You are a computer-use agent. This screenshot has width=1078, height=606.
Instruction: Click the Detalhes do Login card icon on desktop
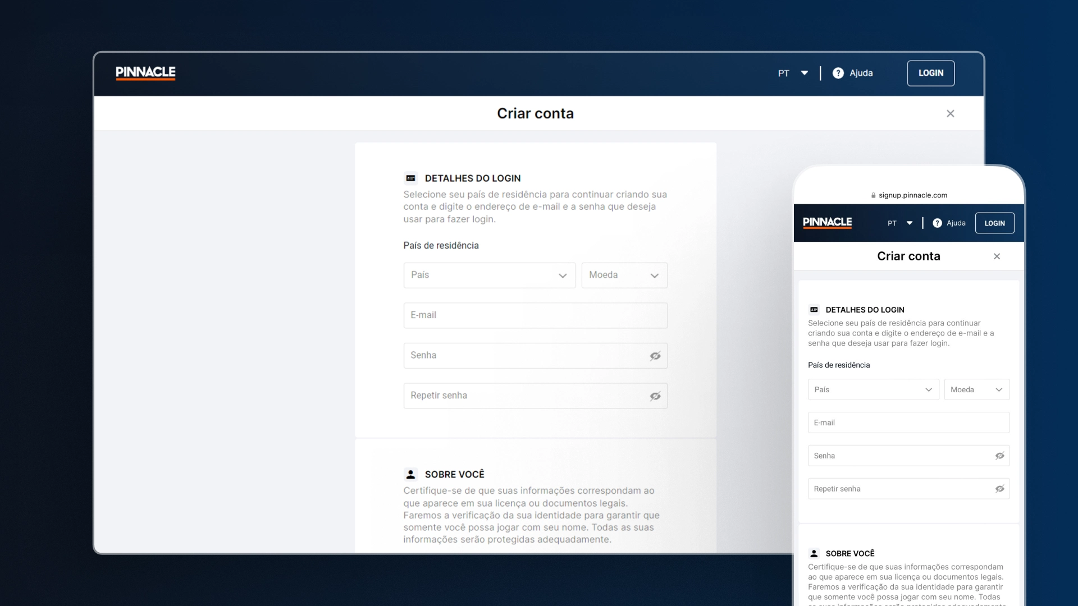click(x=410, y=178)
